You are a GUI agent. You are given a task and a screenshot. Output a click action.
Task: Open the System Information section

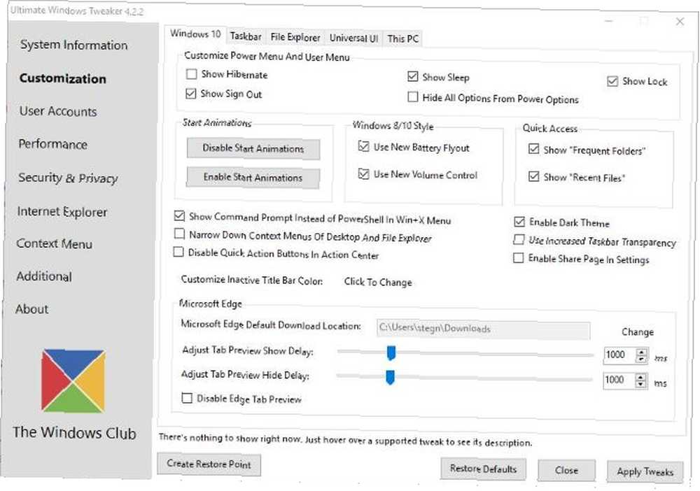tap(73, 45)
